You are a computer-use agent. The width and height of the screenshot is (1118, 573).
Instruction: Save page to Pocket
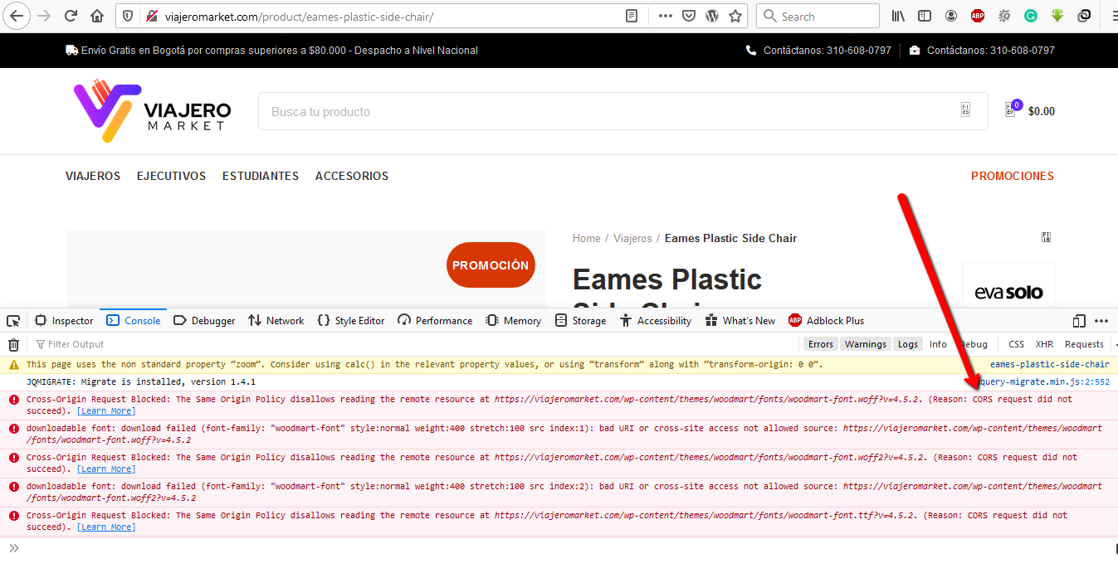coord(689,16)
